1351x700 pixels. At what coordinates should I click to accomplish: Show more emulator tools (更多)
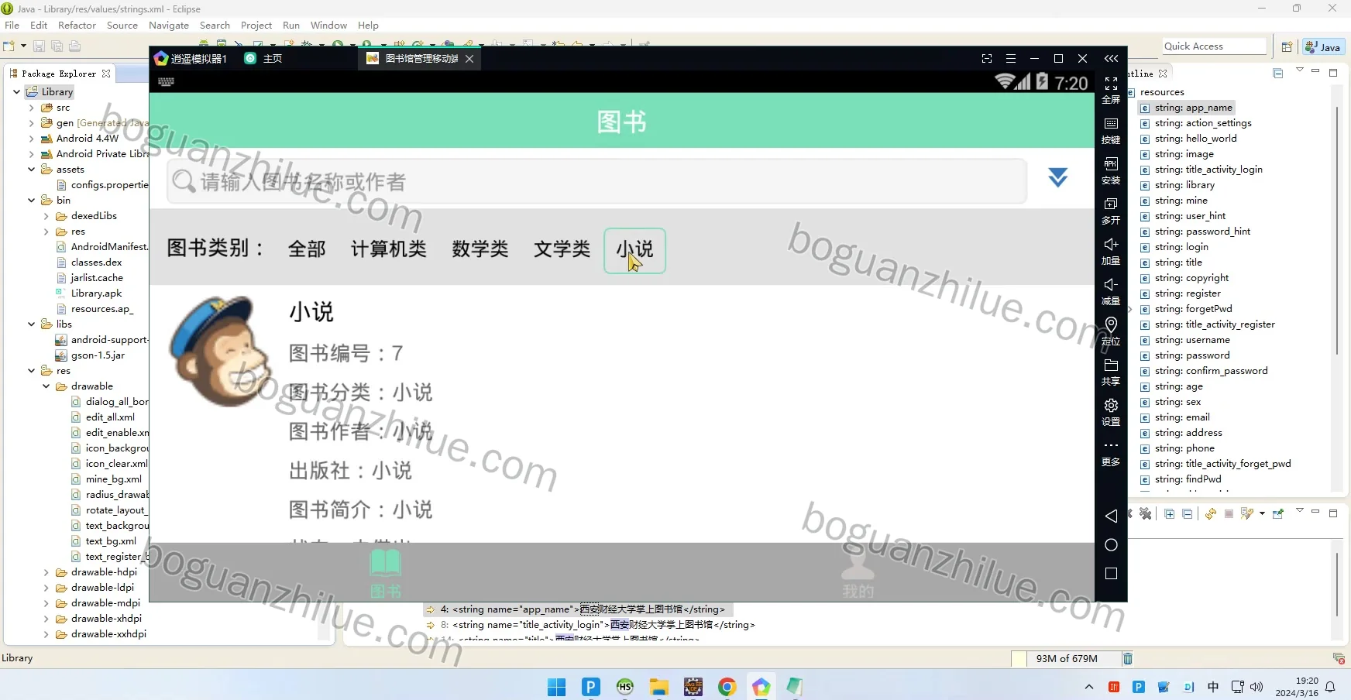tap(1111, 453)
